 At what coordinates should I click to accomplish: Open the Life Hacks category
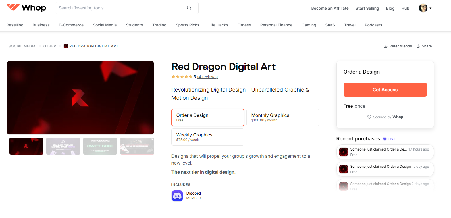218,25
